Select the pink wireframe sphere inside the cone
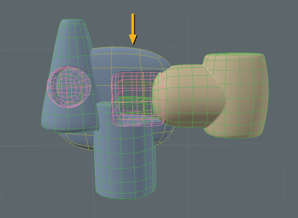 tap(69, 86)
